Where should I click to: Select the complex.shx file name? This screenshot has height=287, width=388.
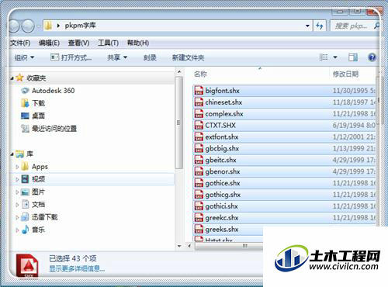point(224,114)
